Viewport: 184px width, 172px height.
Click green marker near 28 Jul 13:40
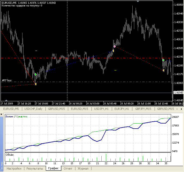(163, 60)
